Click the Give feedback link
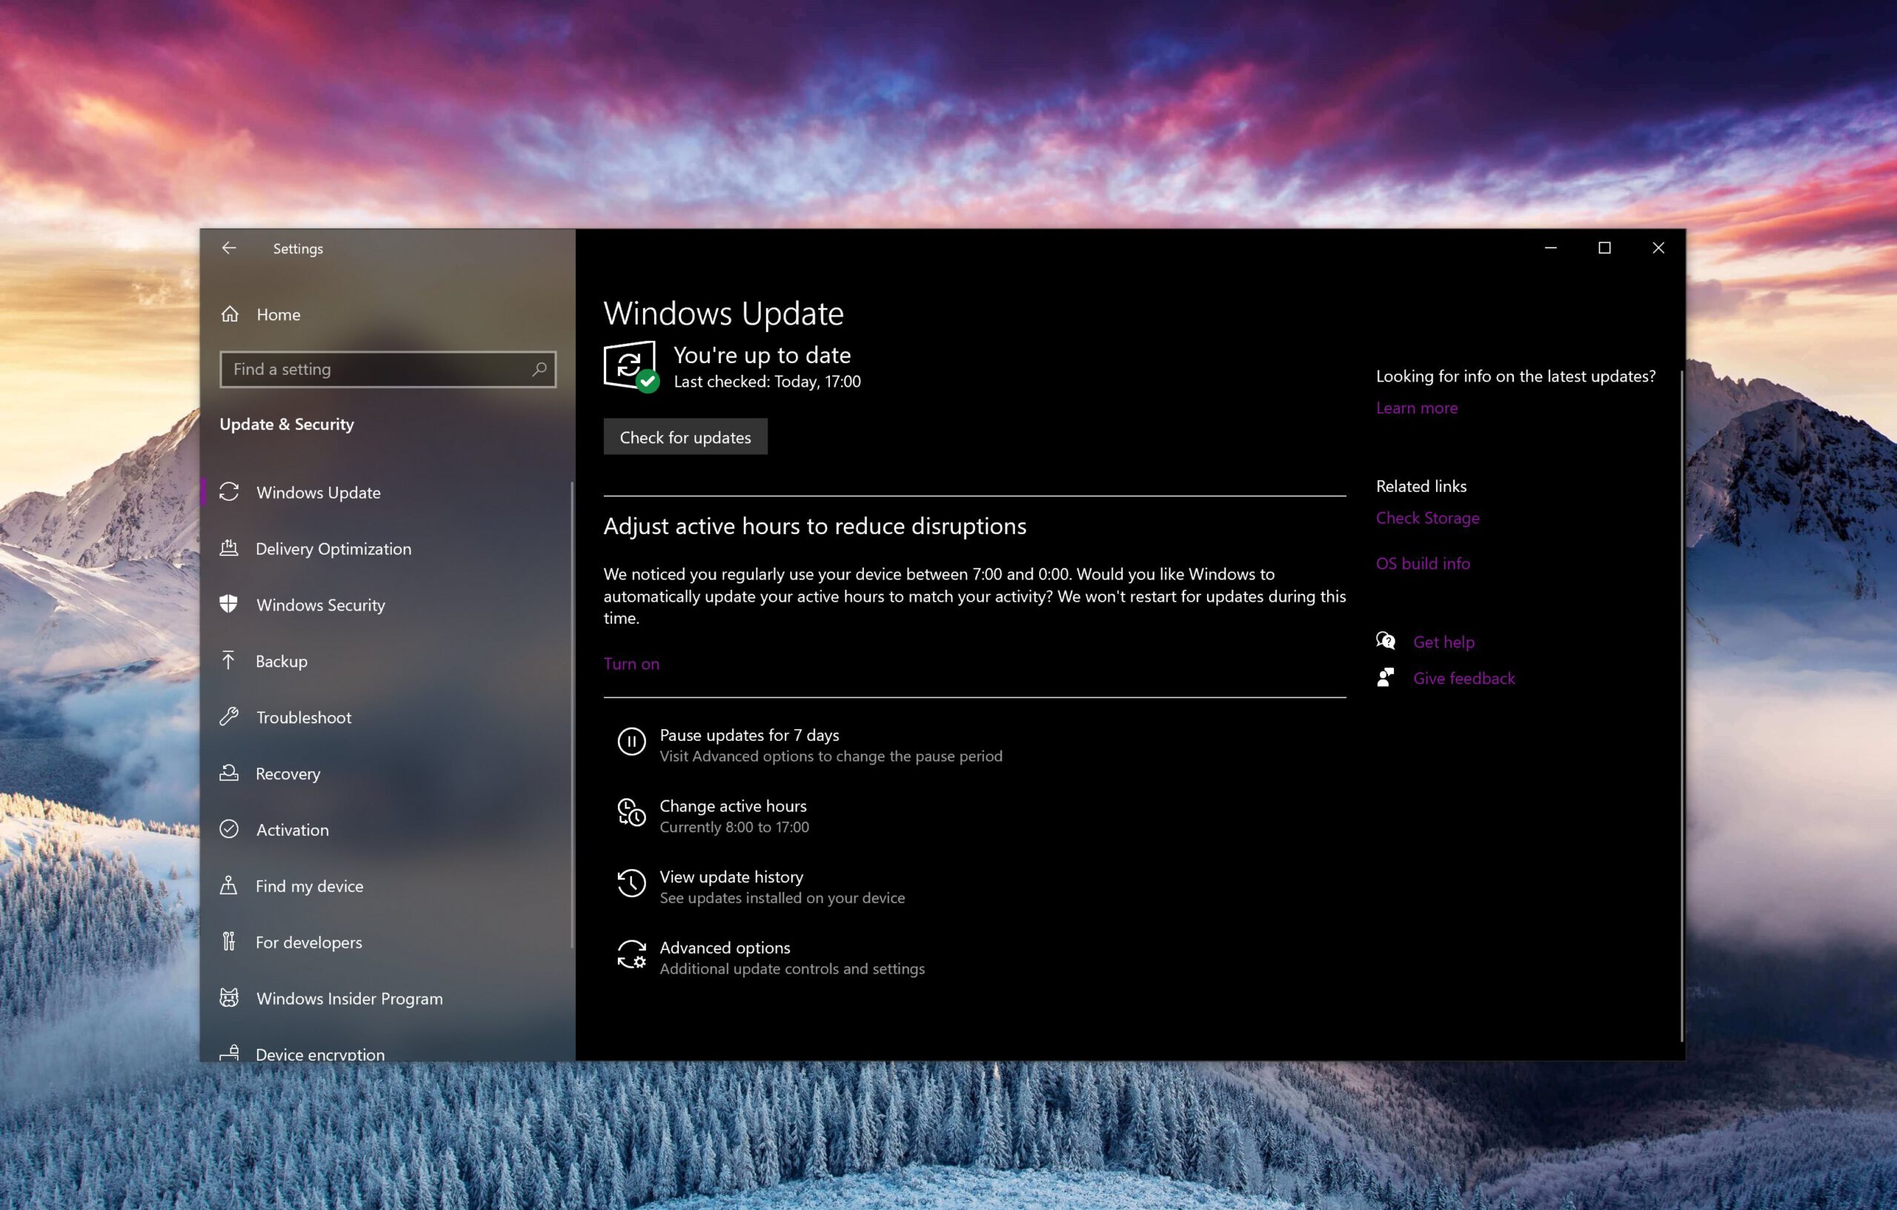 click(x=1464, y=678)
